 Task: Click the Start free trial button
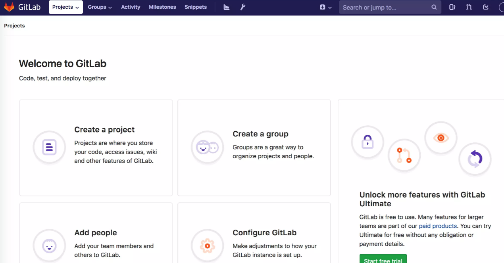pyautogui.click(x=383, y=259)
